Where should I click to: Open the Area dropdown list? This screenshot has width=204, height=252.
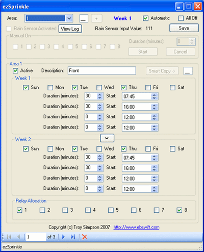pos(69,18)
